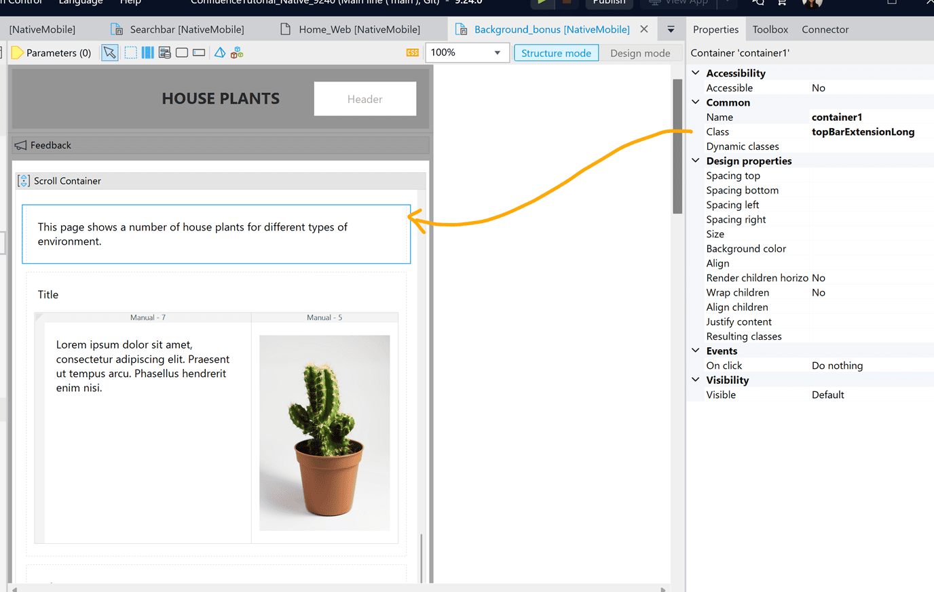This screenshot has height=592, width=934.
Task: Insert a data view via toolbar icon
Action: click(164, 53)
